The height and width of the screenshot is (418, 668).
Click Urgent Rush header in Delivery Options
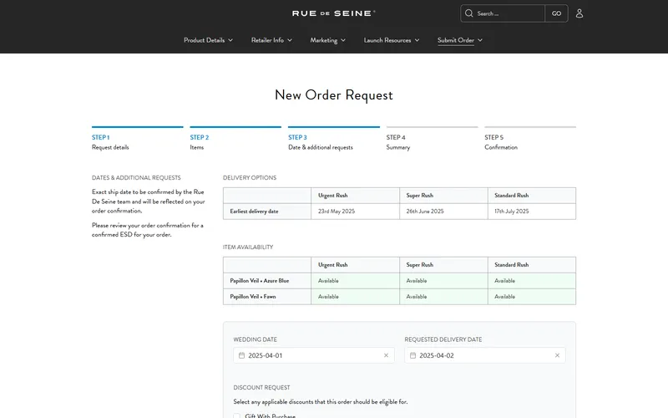pyautogui.click(x=356, y=196)
